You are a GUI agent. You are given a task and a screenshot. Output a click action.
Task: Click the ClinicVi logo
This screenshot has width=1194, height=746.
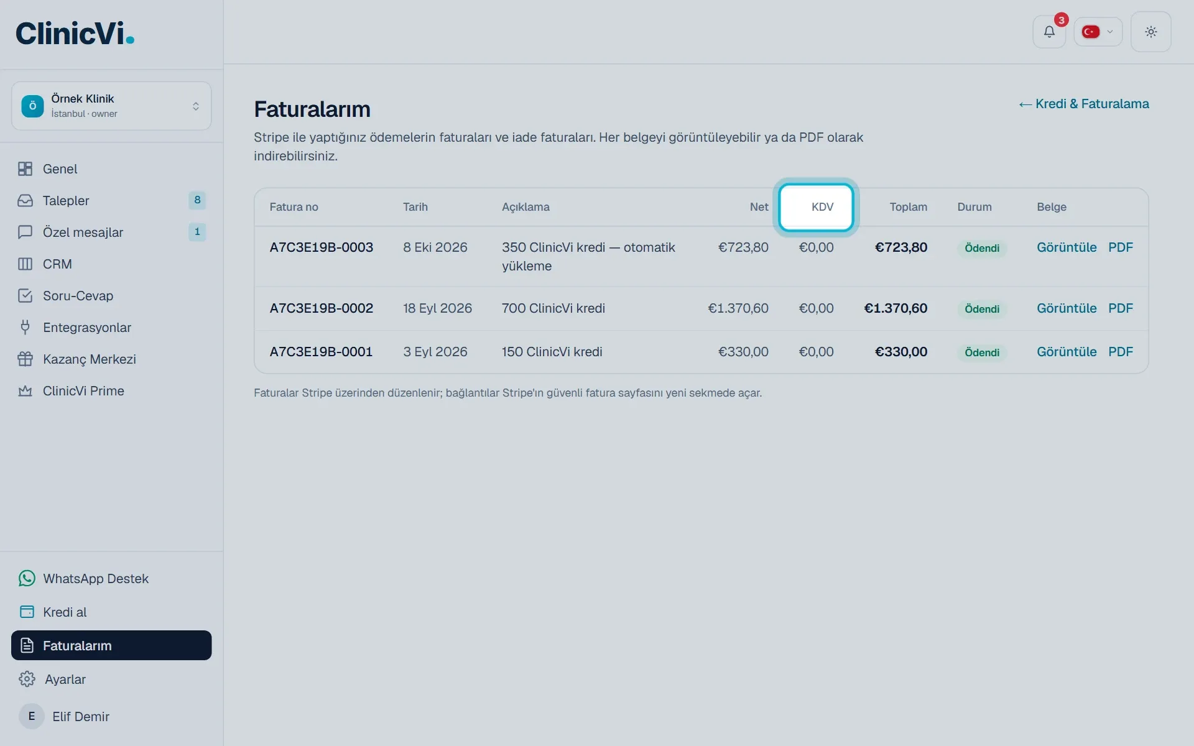(75, 34)
